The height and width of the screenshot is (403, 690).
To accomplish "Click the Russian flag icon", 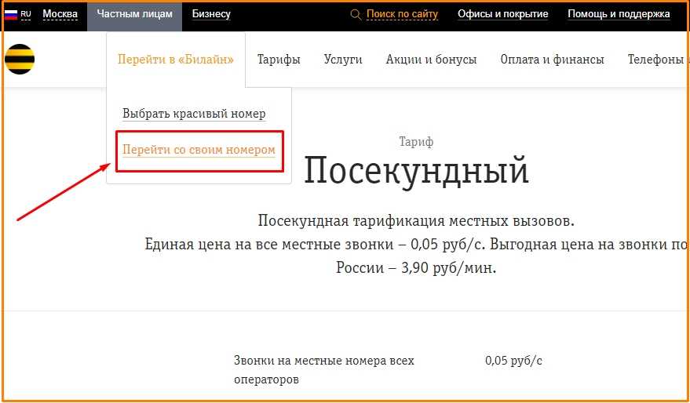I will (11, 14).
